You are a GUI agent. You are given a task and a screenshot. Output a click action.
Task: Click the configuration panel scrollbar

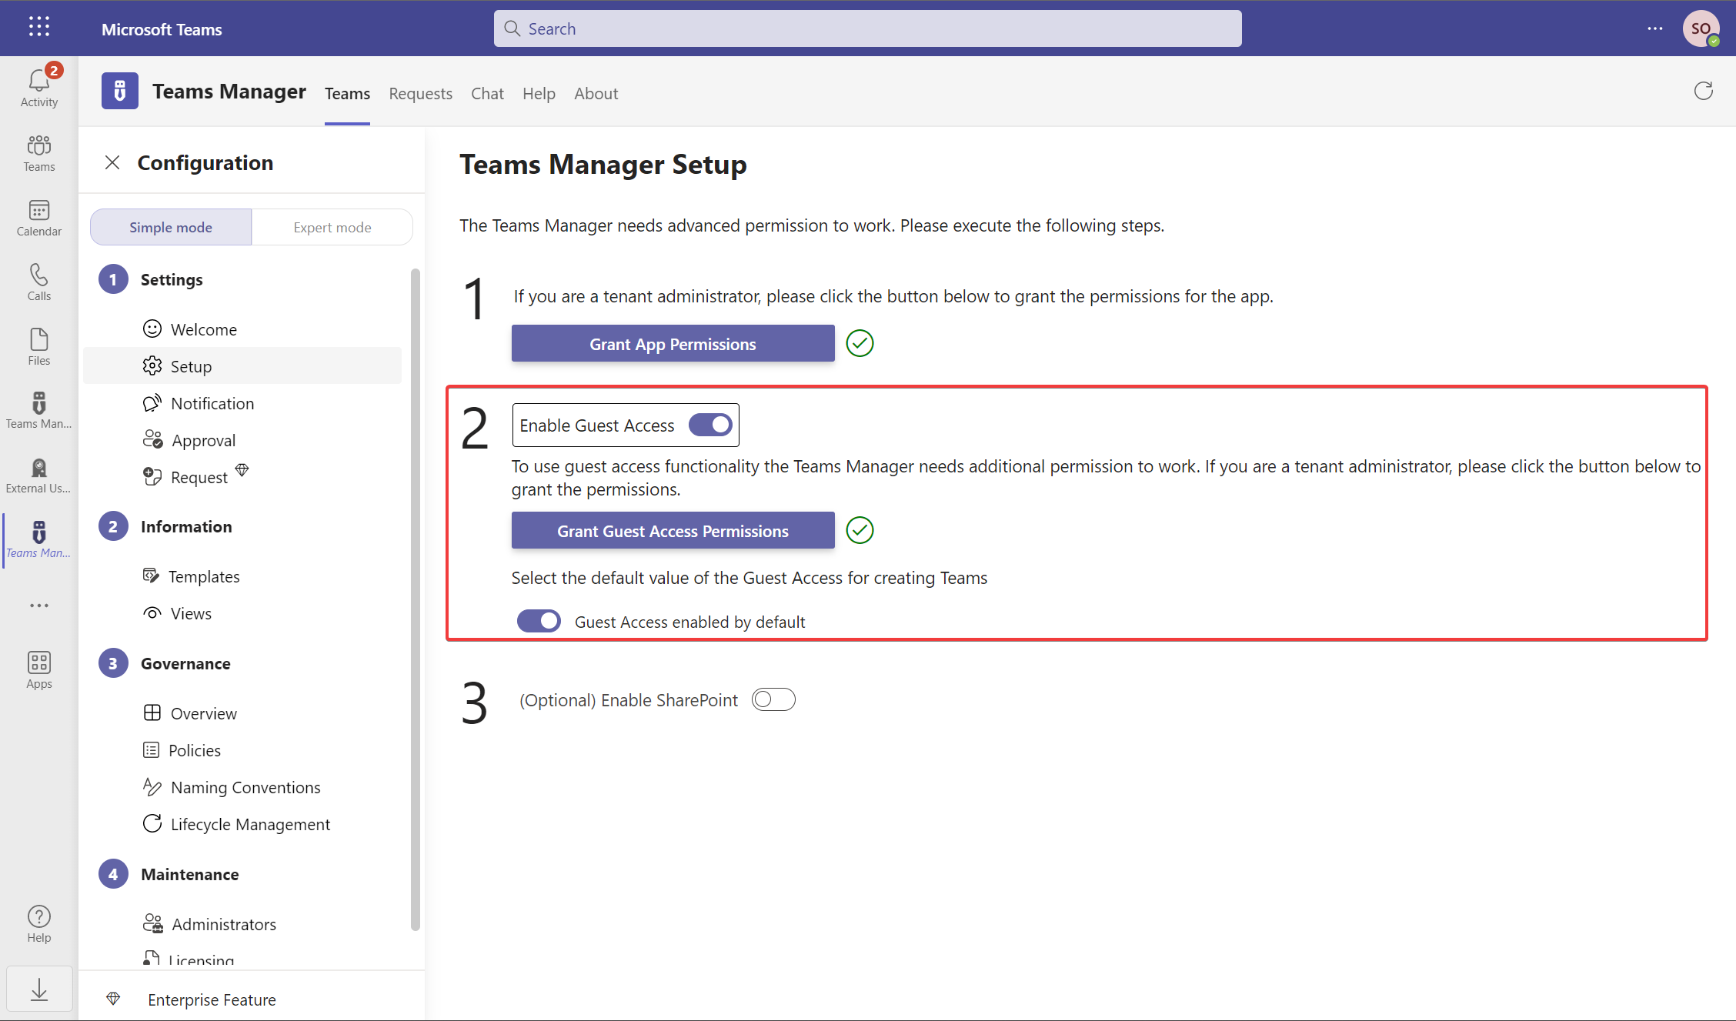(416, 600)
